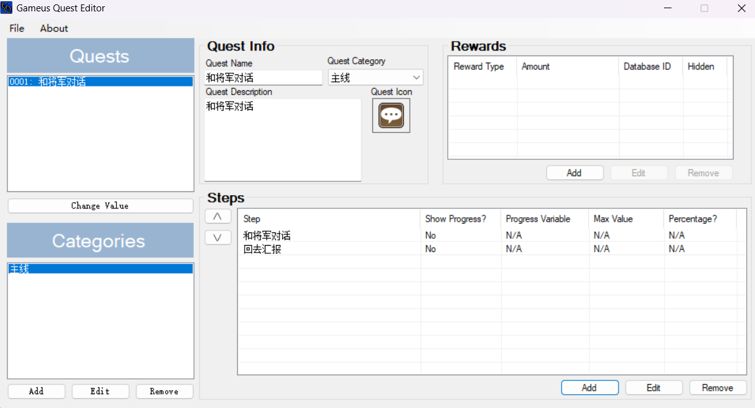755x408 pixels.
Task: Click the Show Progress? column header
Action: click(x=461, y=219)
